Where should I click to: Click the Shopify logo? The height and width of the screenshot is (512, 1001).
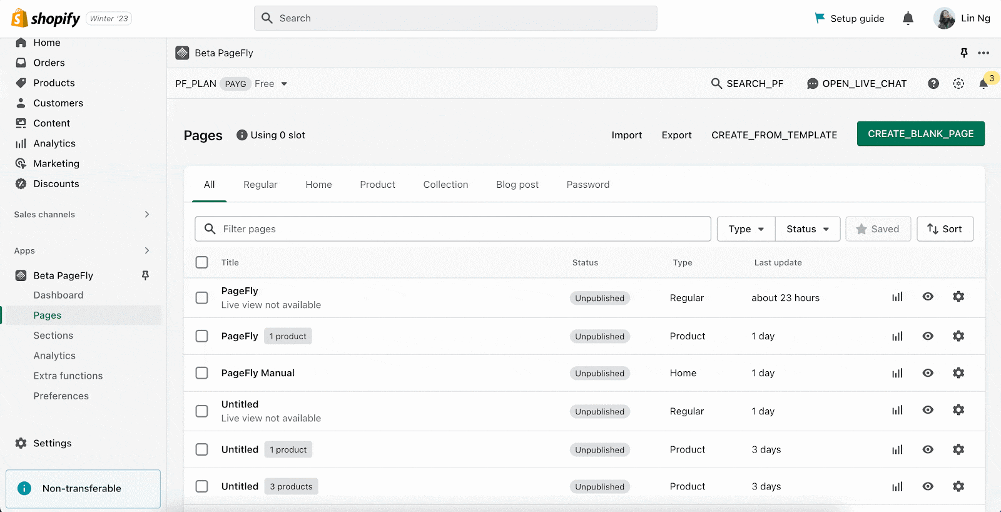46,18
